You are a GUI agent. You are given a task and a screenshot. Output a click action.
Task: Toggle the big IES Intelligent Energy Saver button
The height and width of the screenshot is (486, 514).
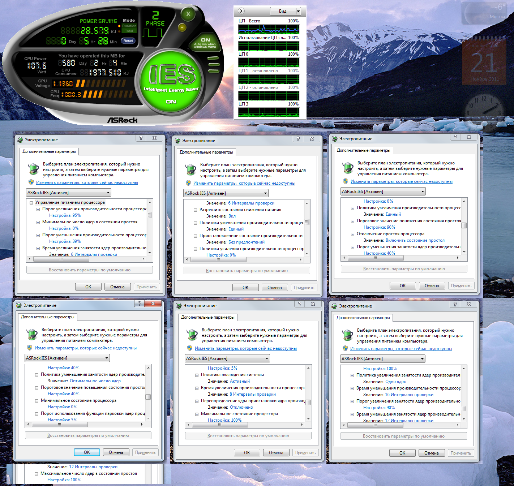[x=172, y=80]
